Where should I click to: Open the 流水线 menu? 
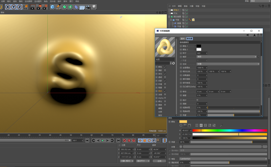(x=52, y=1)
